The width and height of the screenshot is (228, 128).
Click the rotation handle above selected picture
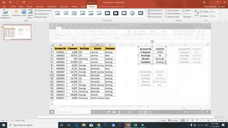152,42
